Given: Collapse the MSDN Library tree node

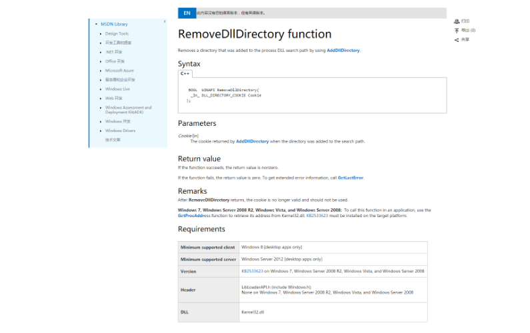Looking at the screenshot, I should coord(96,24).
